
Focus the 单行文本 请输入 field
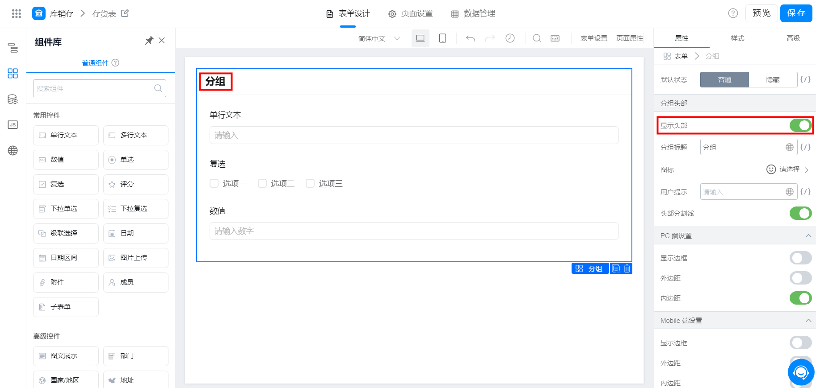pos(414,135)
